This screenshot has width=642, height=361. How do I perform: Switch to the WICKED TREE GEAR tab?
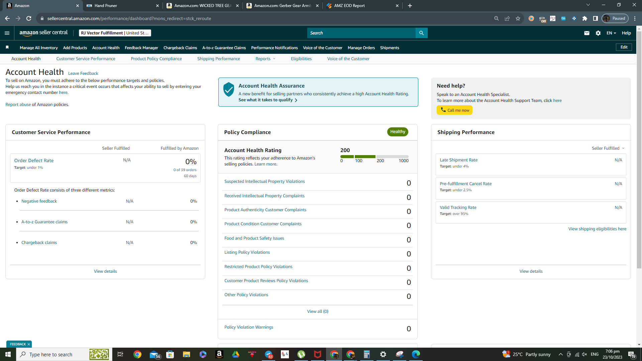(x=202, y=6)
